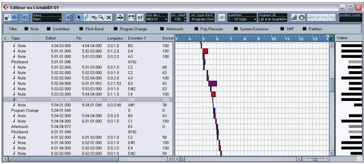Click the icon at ruler's right end

[331, 37]
